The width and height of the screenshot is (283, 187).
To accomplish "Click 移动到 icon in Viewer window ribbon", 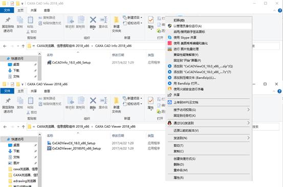I will pyautogui.click(x=70, y=101).
